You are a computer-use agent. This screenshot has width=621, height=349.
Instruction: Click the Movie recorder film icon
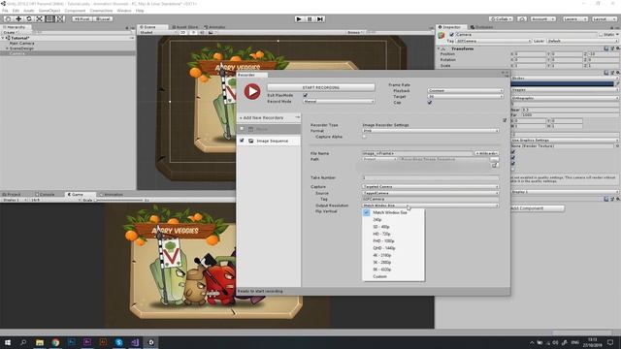click(x=251, y=129)
